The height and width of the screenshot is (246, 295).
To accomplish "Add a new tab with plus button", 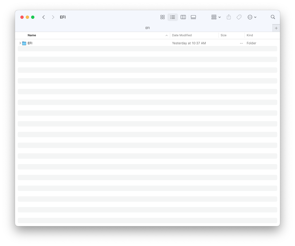I will coord(276,28).
